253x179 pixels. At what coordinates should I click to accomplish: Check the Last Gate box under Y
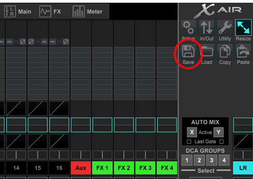click(x=222, y=141)
